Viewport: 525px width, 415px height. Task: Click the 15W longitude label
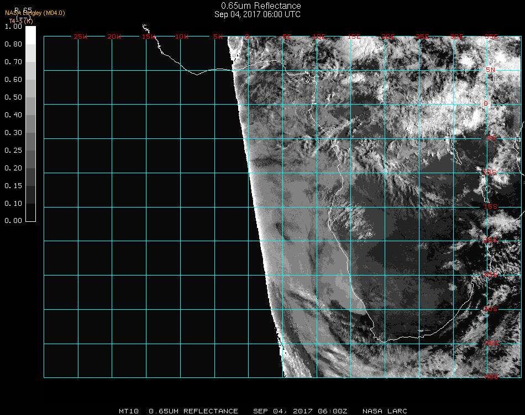tap(148, 37)
